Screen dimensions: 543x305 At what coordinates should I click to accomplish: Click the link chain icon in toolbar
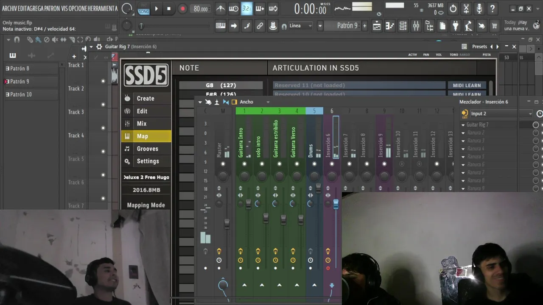[x=260, y=26]
